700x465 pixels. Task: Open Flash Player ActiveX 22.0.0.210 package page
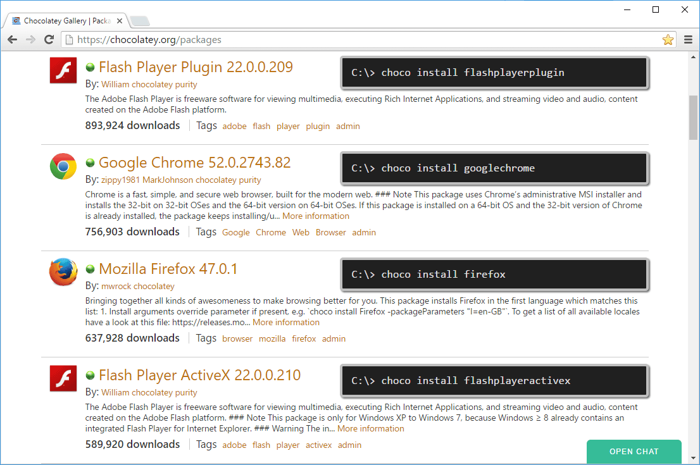(199, 375)
